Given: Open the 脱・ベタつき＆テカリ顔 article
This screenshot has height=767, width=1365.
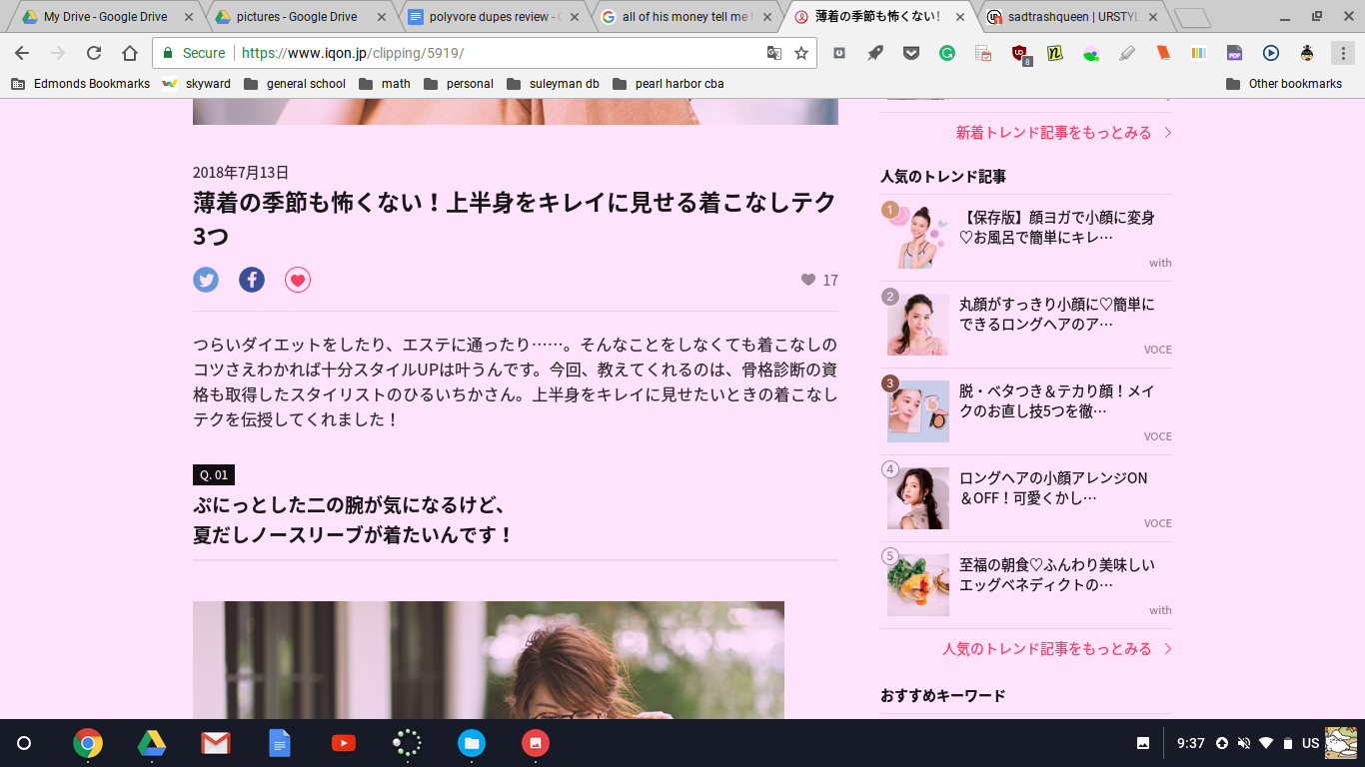Looking at the screenshot, I should click(1057, 401).
